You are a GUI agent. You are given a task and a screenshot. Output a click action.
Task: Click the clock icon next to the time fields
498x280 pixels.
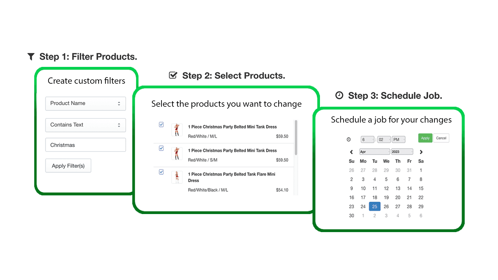(349, 139)
